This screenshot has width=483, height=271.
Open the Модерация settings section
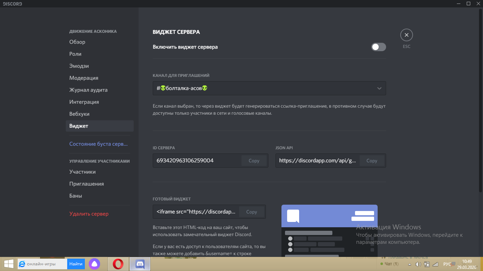[x=100, y=78]
